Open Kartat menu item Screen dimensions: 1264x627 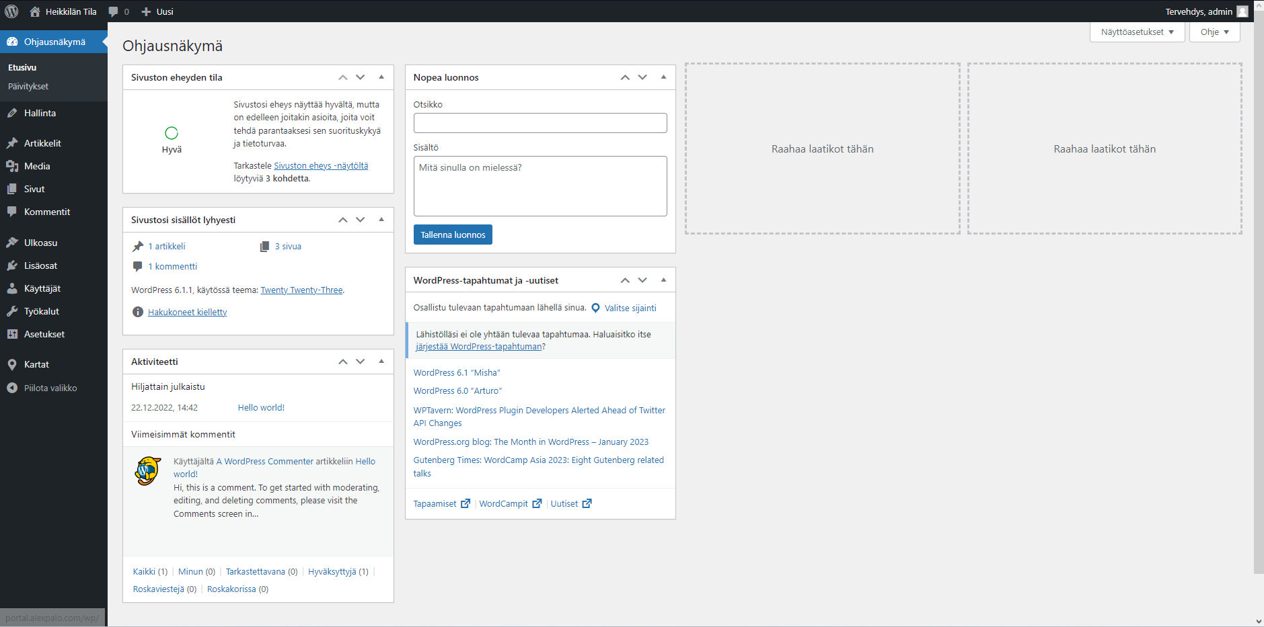click(x=54, y=364)
